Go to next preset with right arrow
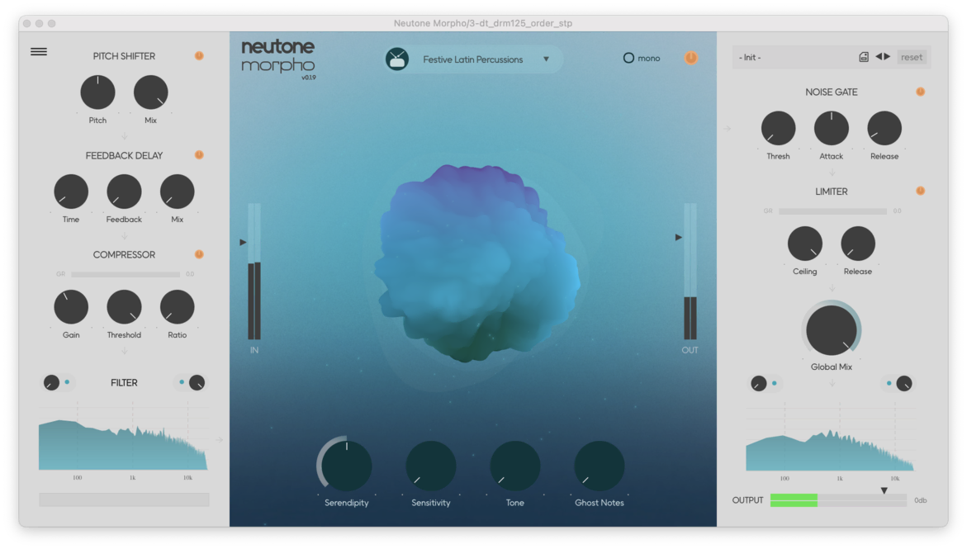This screenshot has width=967, height=549. [x=888, y=57]
